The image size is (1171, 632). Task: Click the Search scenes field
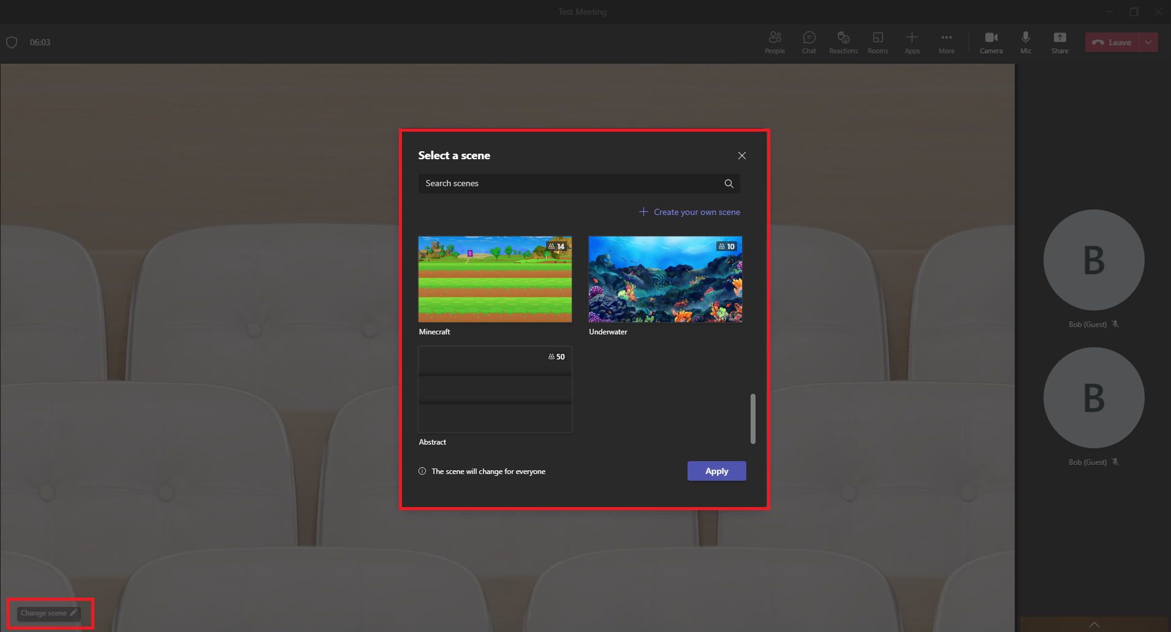click(x=578, y=184)
